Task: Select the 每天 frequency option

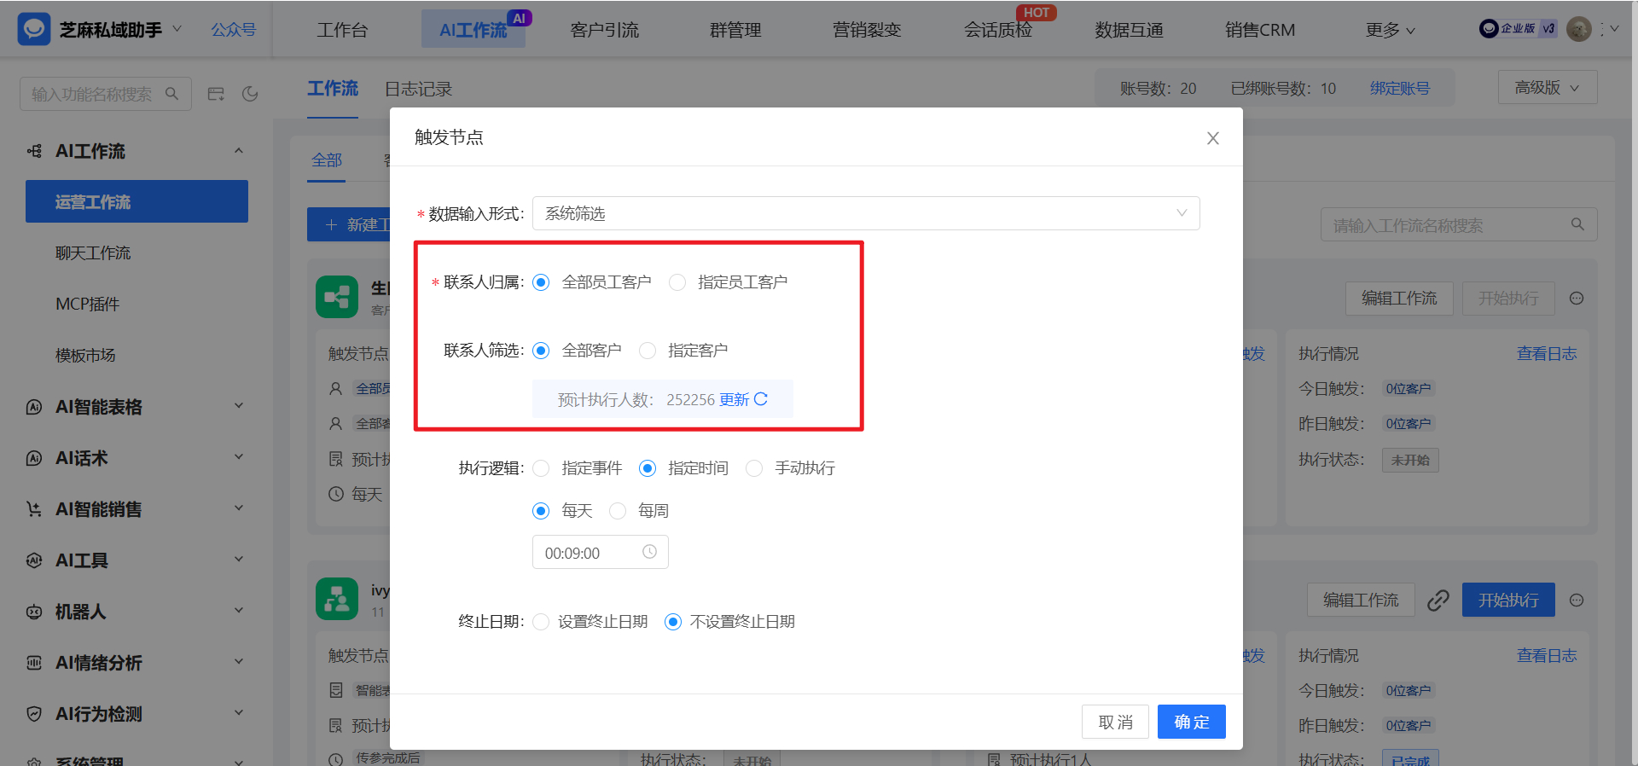Action: point(541,511)
